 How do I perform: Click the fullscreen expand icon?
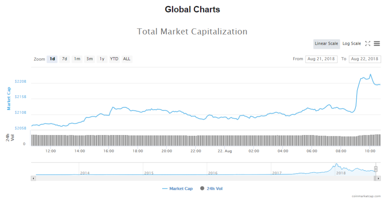tap(368, 44)
